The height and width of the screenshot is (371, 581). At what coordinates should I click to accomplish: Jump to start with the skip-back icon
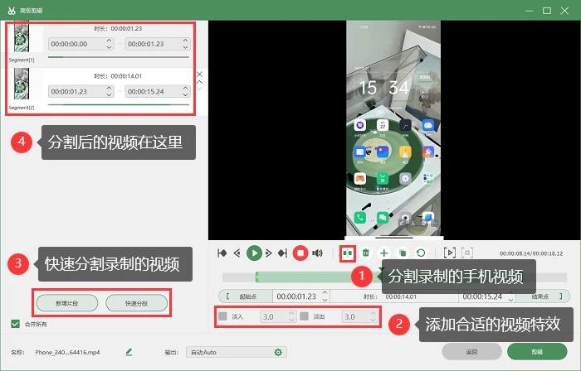[x=222, y=253]
